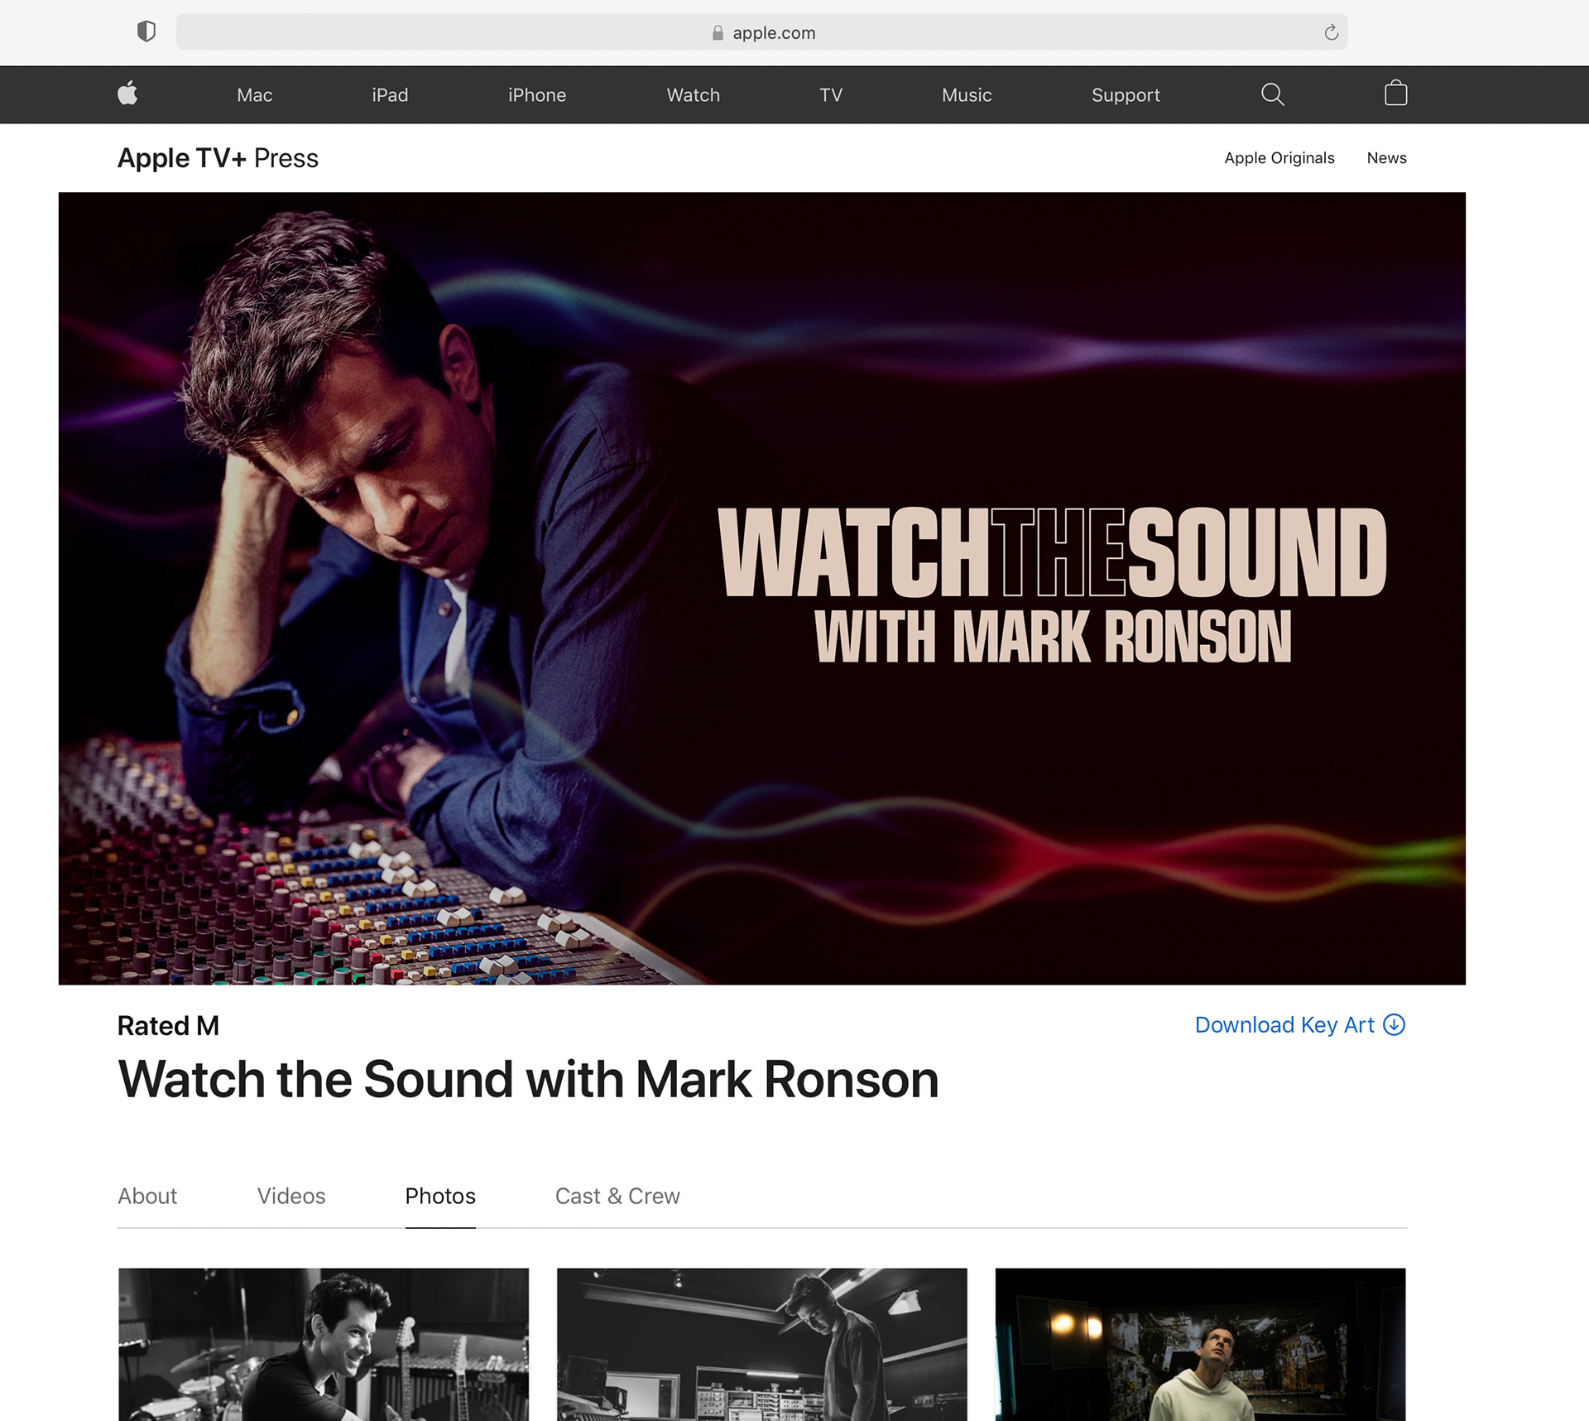This screenshot has height=1421, width=1589.
Task: Open the Support menu item
Action: click(x=1126, y=95)
